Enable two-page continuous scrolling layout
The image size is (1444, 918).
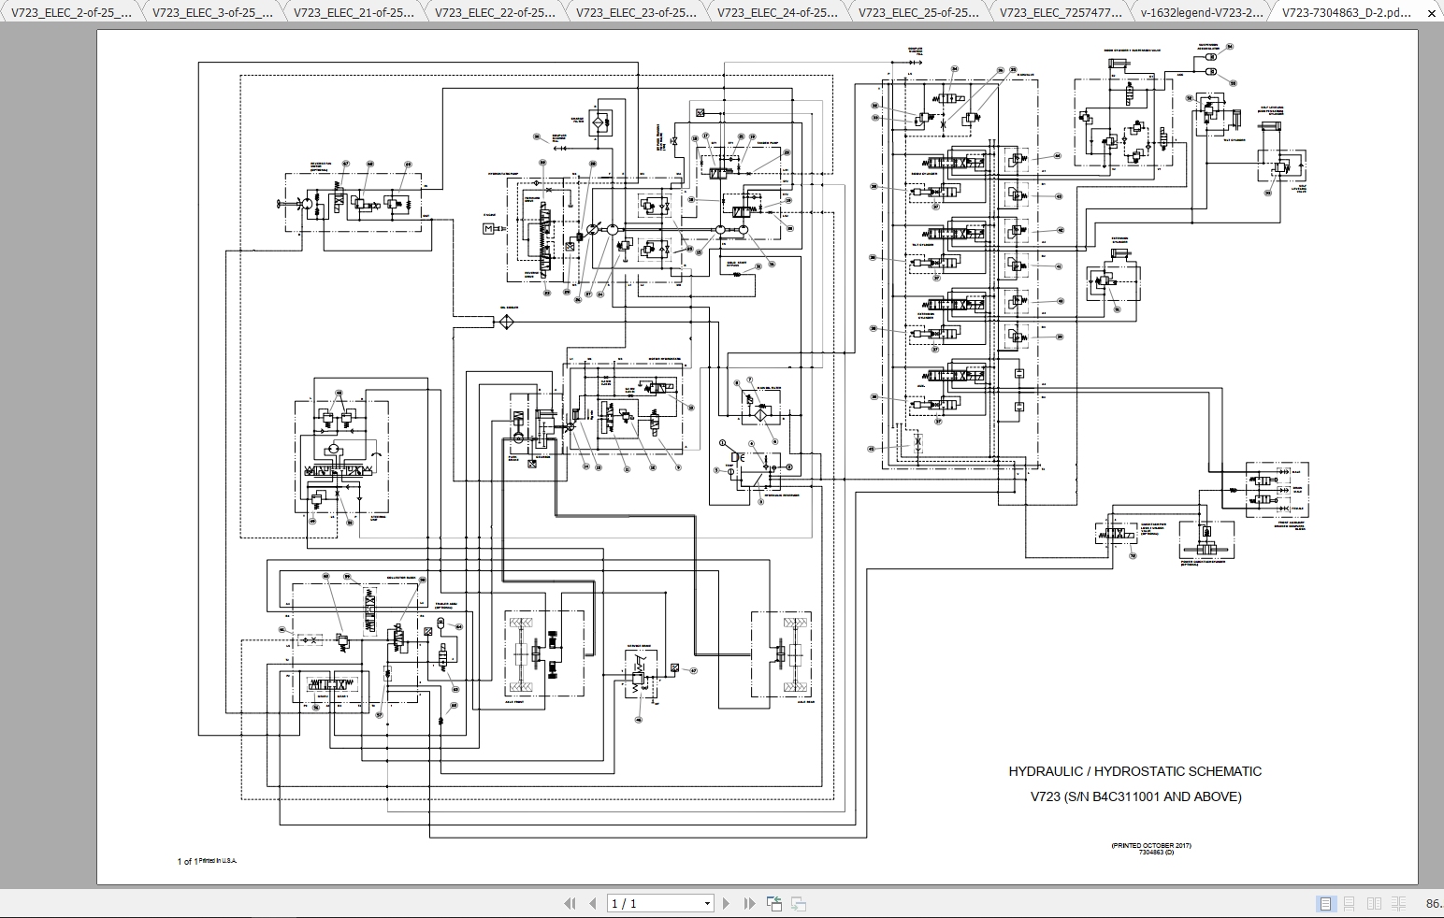1398,903
